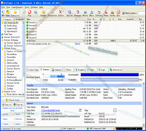Click the checkmark icon of bitcomet_plugin_setup.exe
The width and height of the screenshot is (146, 131).
click(x=27, y=44)
